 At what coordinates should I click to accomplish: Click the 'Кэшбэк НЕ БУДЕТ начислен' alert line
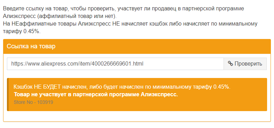[122, 87]
